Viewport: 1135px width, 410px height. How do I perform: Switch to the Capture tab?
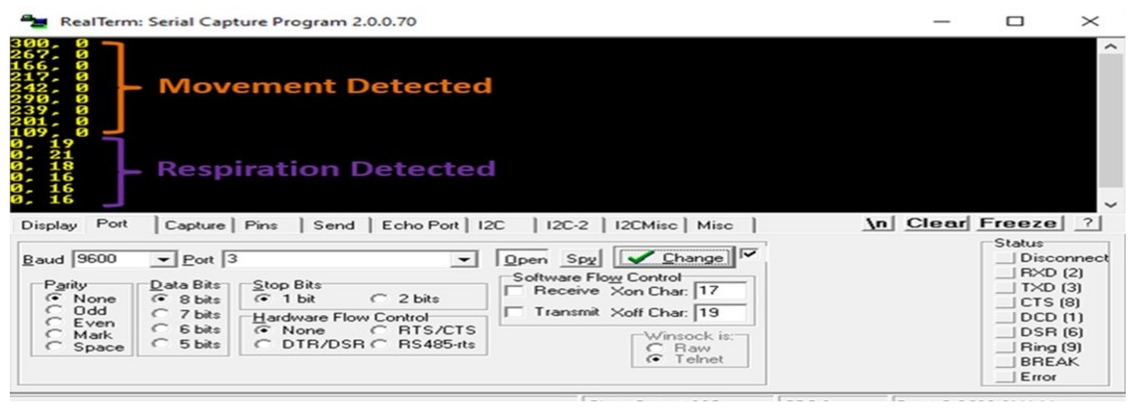195,225
